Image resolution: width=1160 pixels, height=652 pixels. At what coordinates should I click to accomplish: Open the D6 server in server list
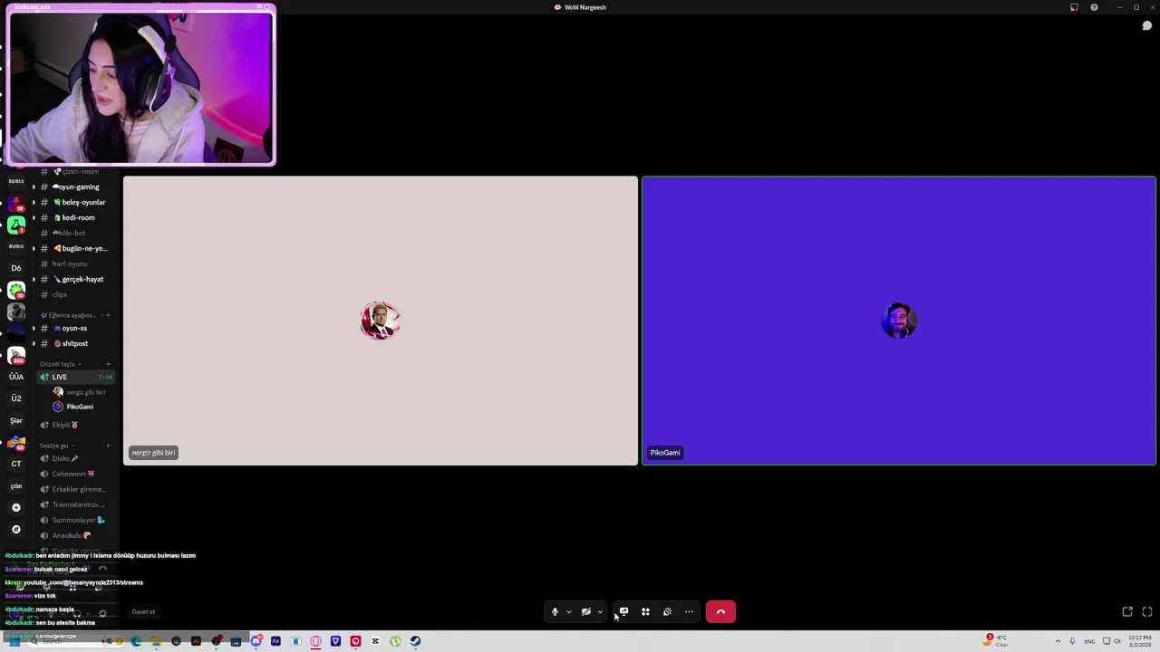pos(16,268)
